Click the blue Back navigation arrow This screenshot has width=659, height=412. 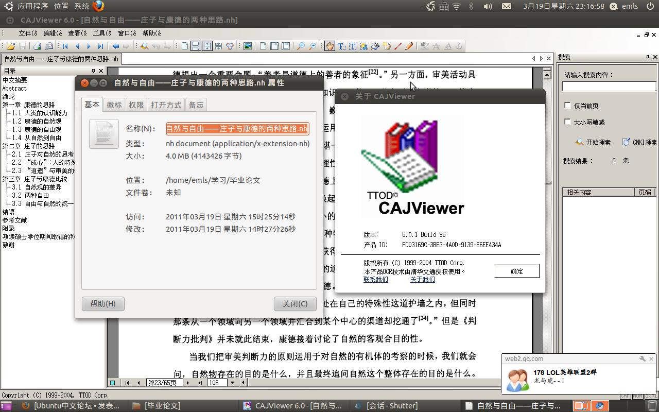click(x=116, y=46)
